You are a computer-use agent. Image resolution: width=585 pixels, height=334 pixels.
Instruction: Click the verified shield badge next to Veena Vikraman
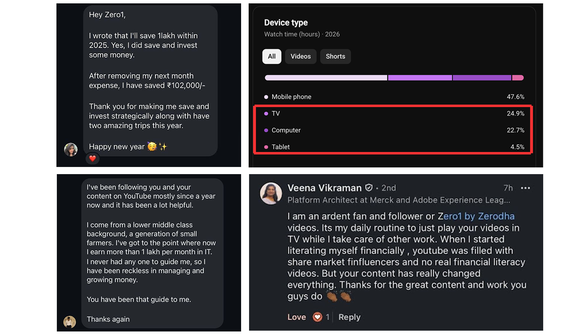click(369, 188)
